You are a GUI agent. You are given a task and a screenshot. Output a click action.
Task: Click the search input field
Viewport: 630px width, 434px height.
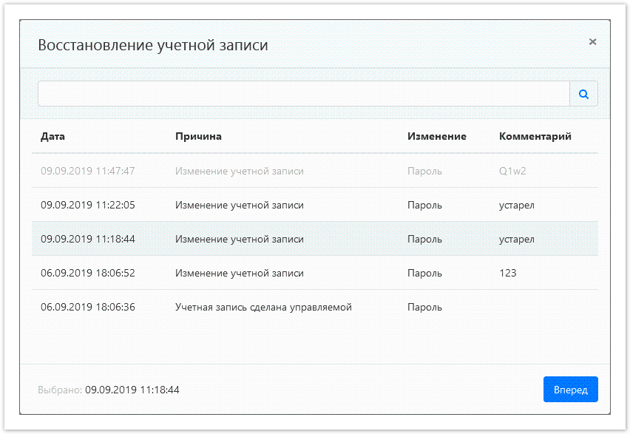(303, 94)
